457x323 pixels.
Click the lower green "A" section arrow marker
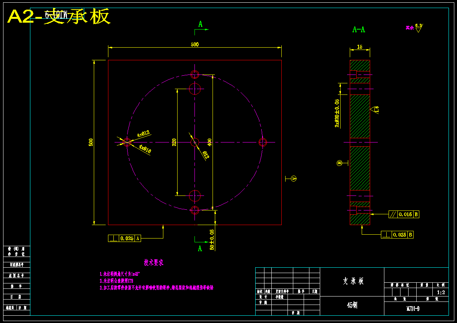200,248
